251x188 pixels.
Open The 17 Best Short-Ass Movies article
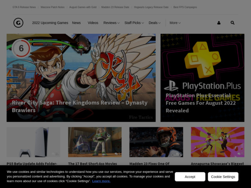point(92,163)
